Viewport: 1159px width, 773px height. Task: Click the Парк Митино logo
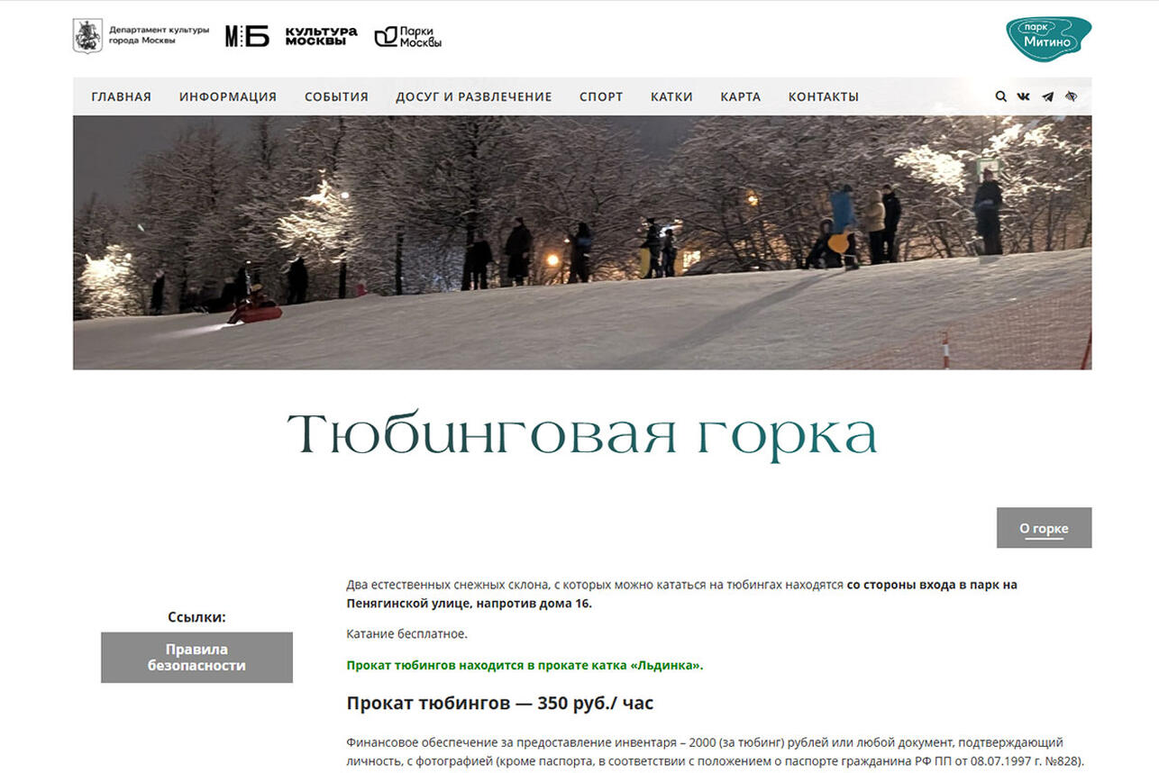pyautogui.click(x=1048, y=38)
